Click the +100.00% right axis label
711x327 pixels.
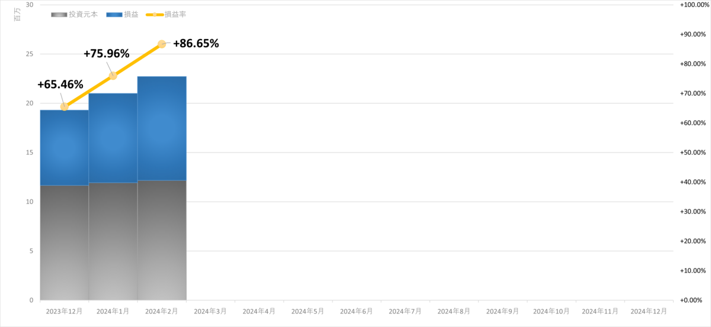coord(692,5)
